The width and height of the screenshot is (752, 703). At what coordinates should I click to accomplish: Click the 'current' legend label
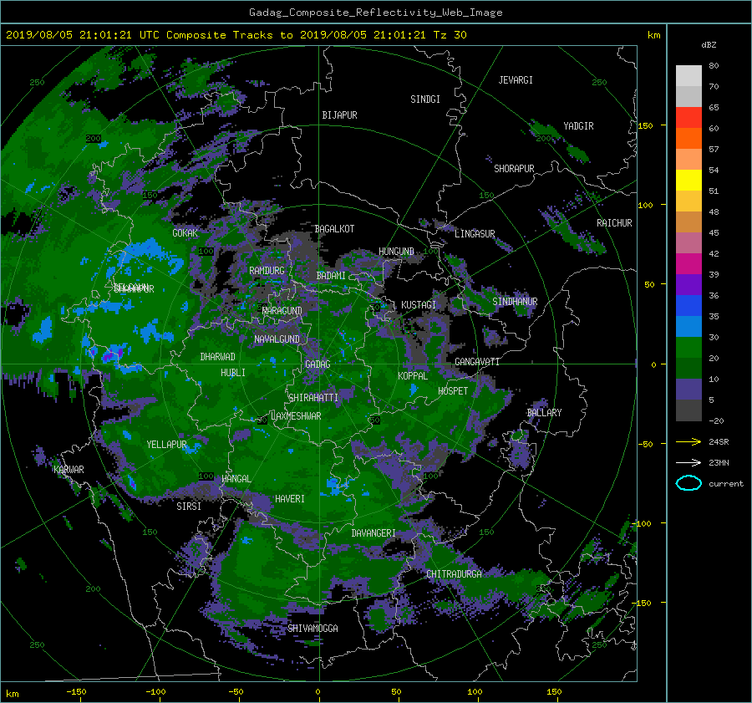point(726,484)
